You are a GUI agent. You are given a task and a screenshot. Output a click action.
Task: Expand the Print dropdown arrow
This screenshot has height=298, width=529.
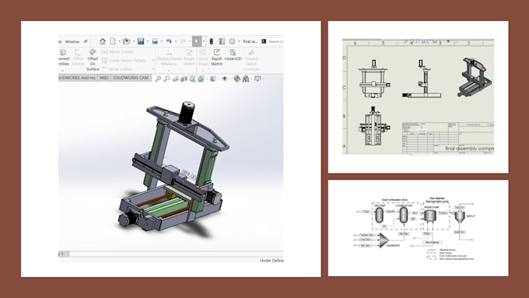tap(162, 42)
